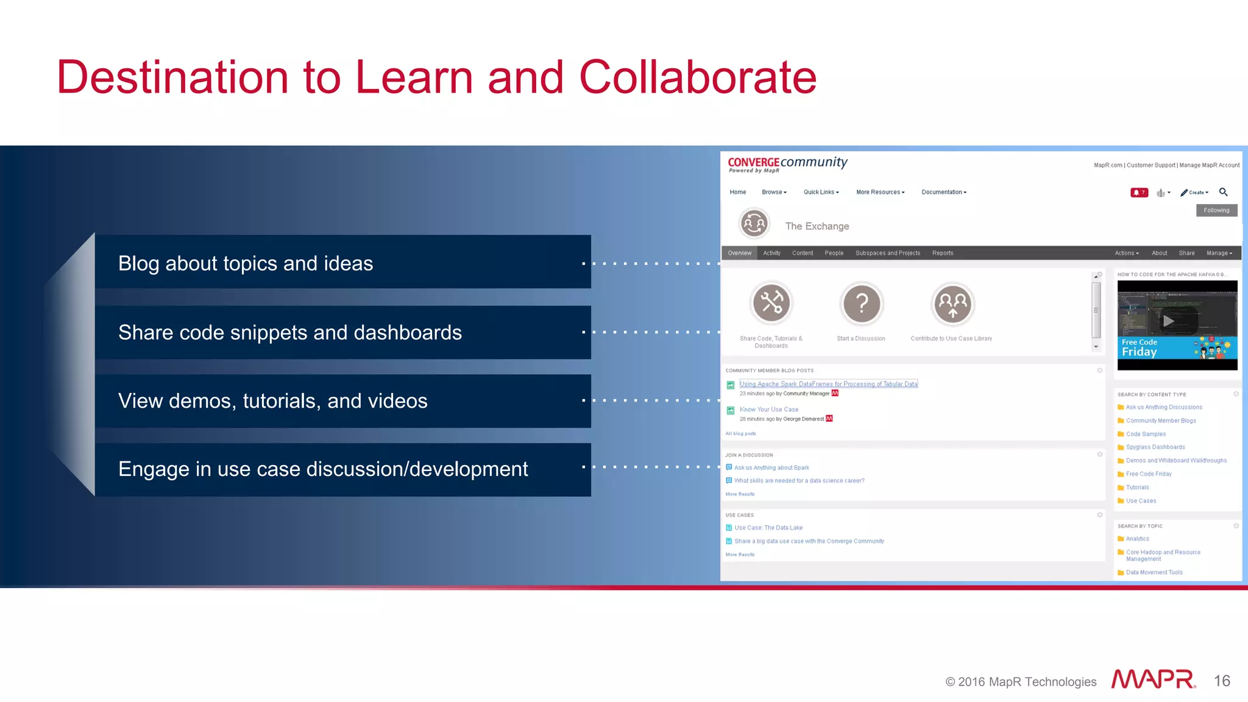This screenshot has width=1248, height=702.
Task: Click the Contribute to Use Case Library icon
Action: (x=952, y=303)
